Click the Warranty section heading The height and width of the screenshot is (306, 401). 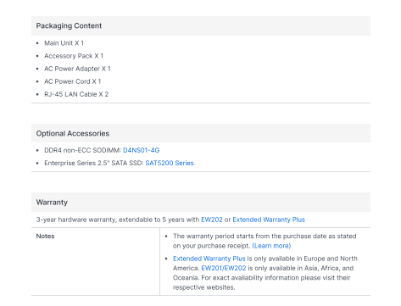tap(52, 203)
